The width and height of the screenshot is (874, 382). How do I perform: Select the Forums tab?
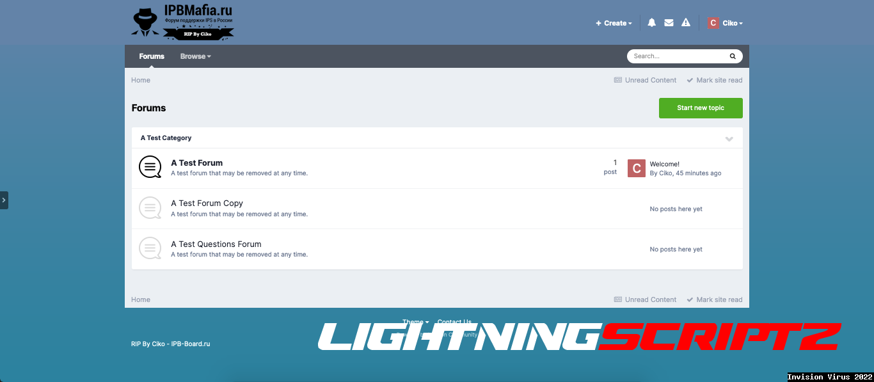click(x=152, y=56)
